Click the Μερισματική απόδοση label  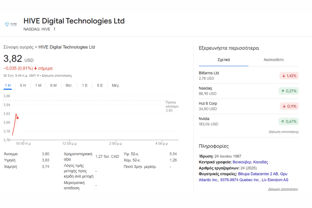74,185
